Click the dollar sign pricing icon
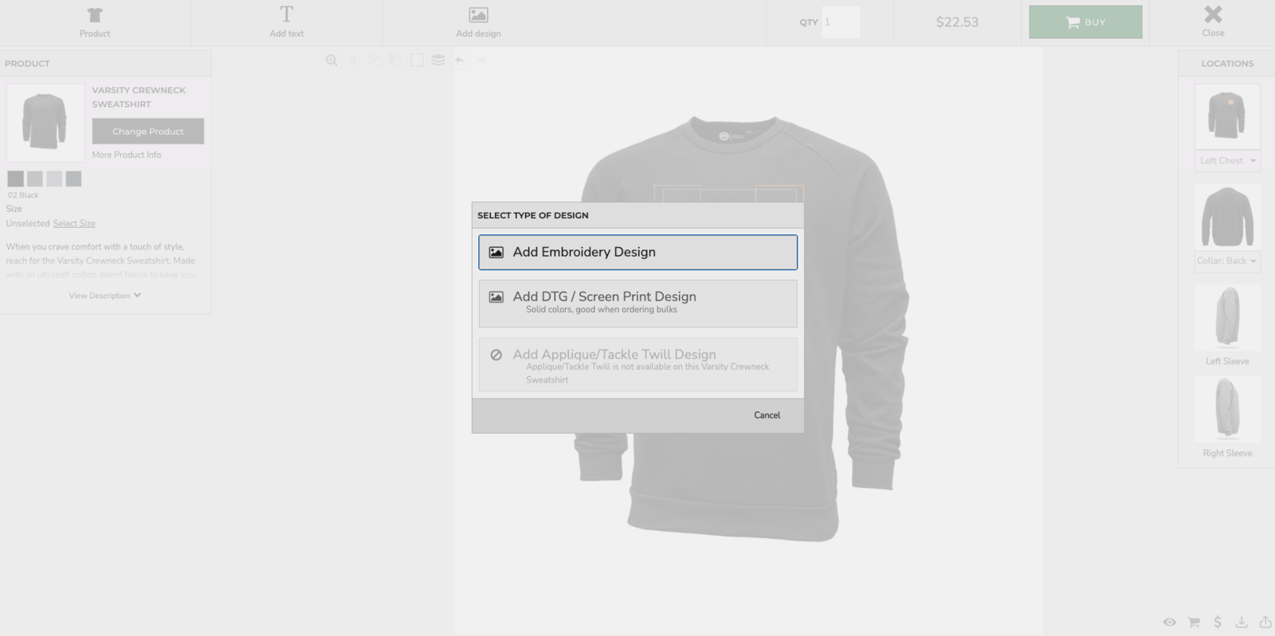This screenshot has width=1275, height=636. [x=1218, y=622]
